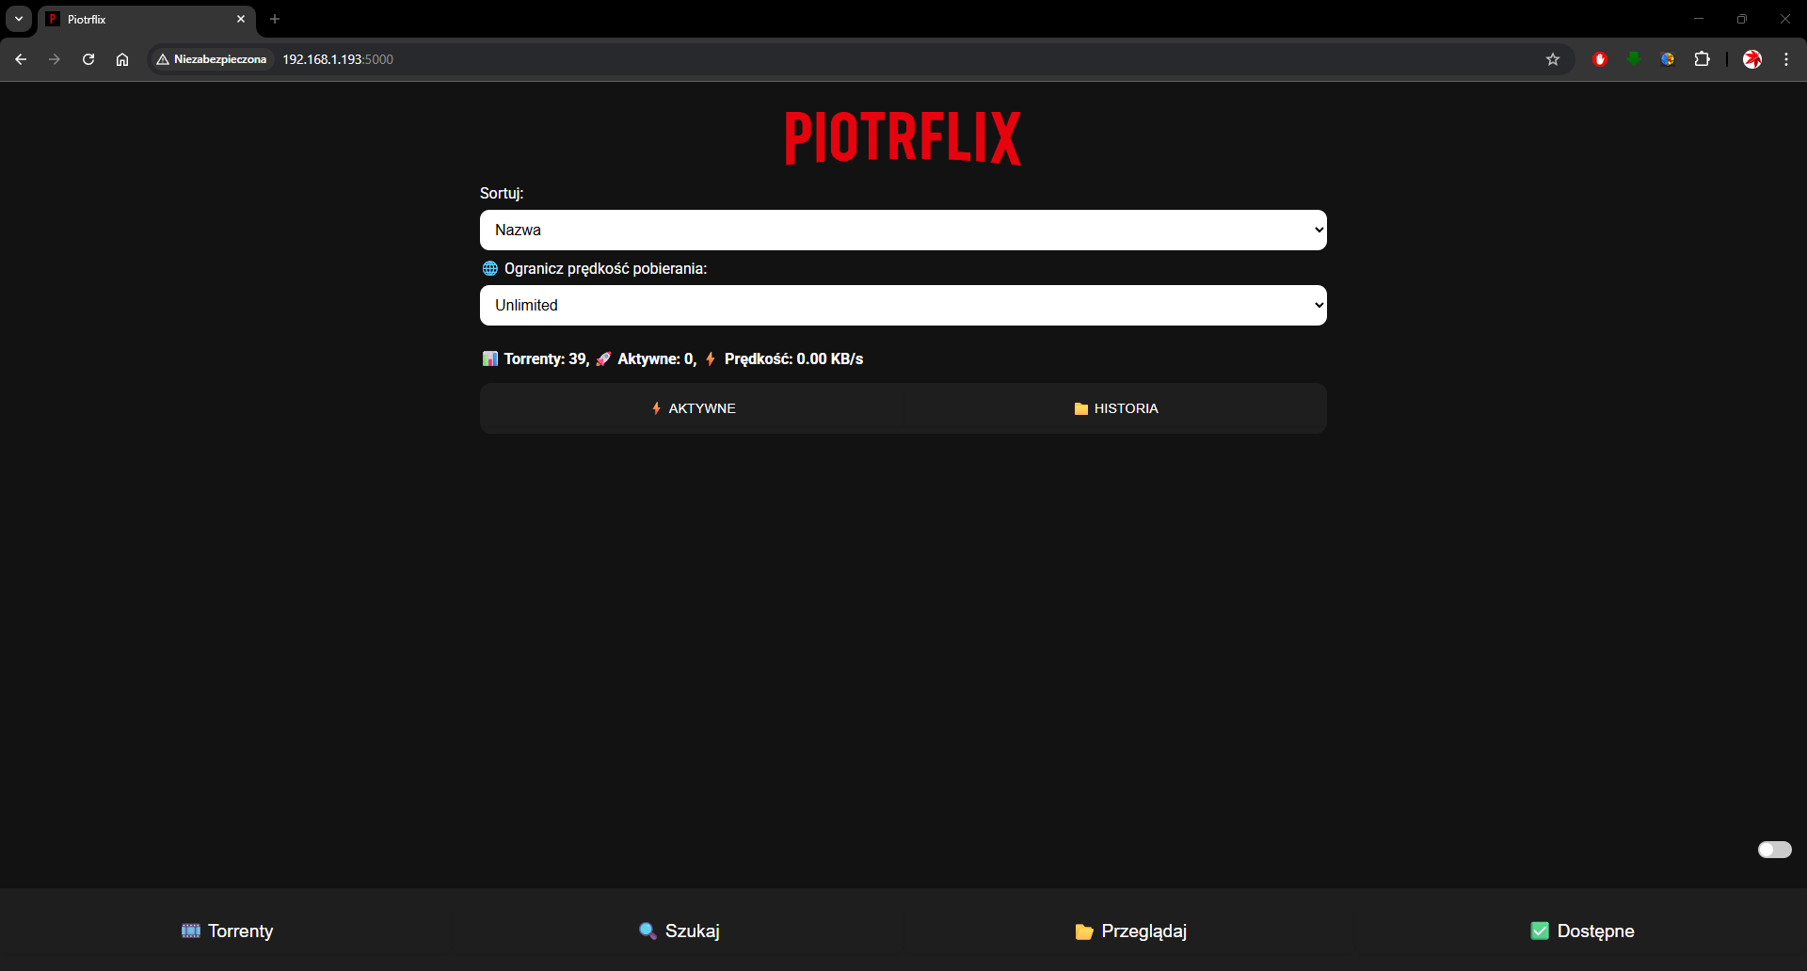This screenshot has width=1807, height=971.
Task: Reload the Piotrflix page
Action: click(x=88, y=59)
